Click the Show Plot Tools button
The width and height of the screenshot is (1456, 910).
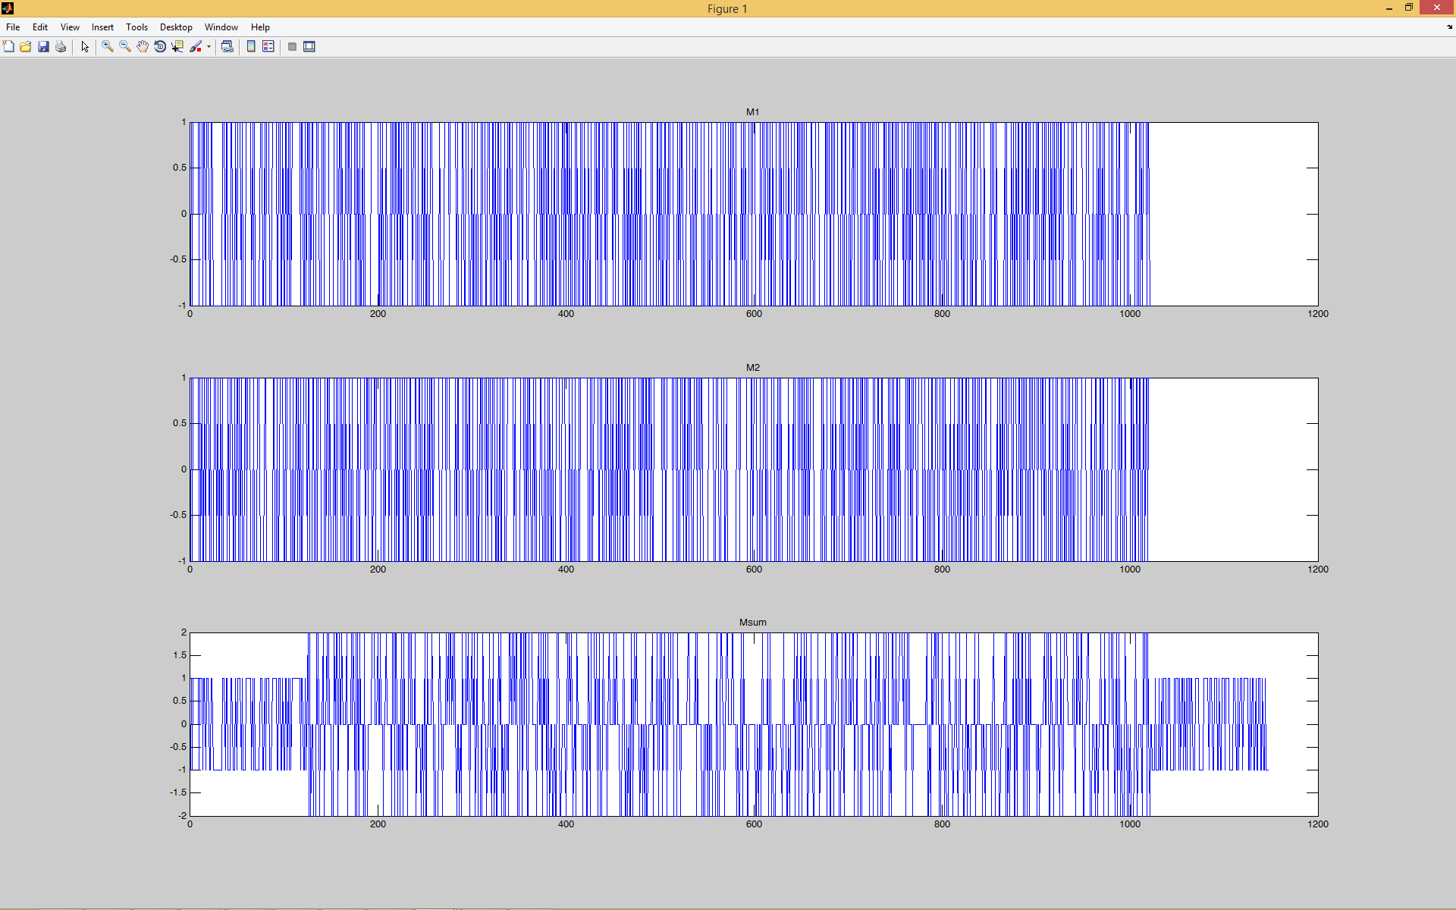(x=309, y=47)
